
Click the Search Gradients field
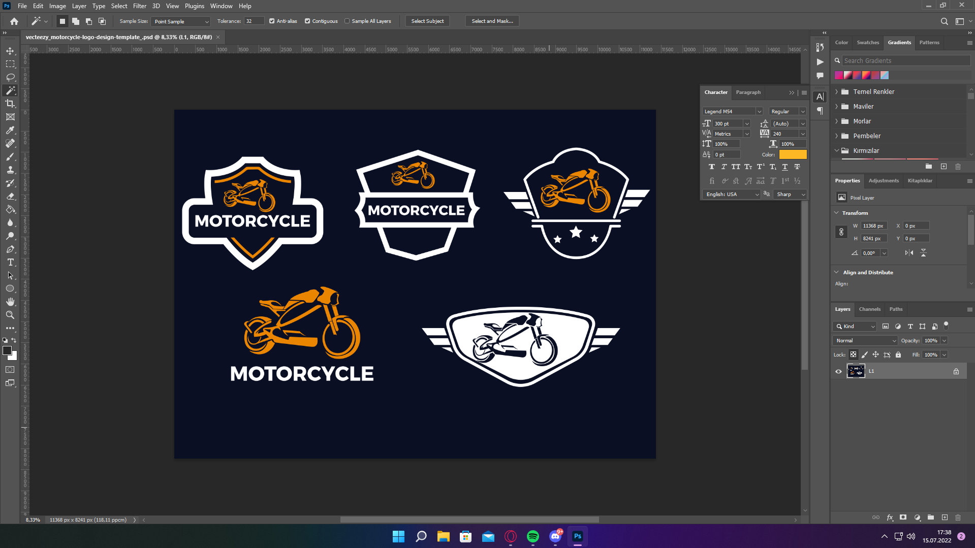point(906,61)
